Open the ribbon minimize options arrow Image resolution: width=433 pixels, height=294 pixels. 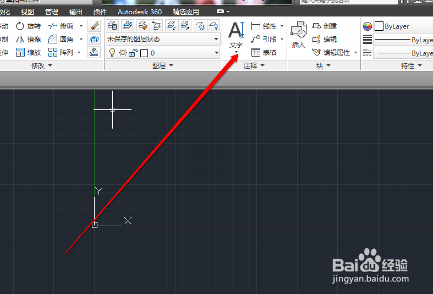(228, 12)
